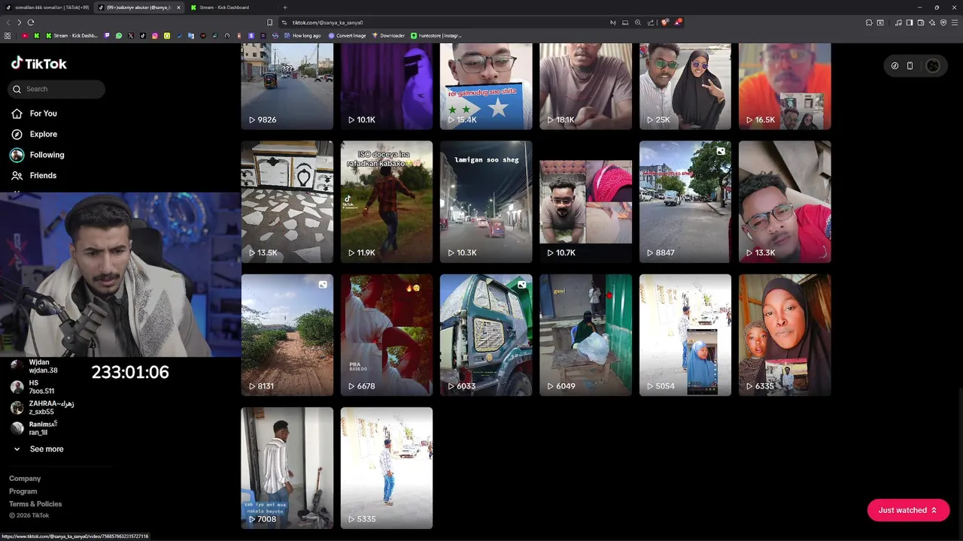
Task: Open the video with 6678 views
Action: [x=387, y=335]
